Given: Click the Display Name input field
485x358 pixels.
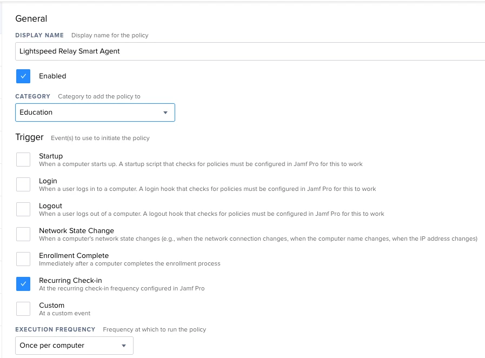Looking at the screenshot, I should (250, 51).
